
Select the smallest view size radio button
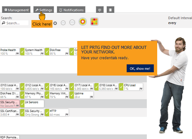click(55, 23)
